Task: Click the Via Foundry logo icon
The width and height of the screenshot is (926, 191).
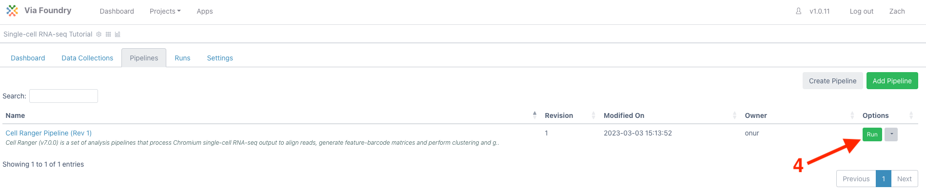Action: (x=12, y=11)
